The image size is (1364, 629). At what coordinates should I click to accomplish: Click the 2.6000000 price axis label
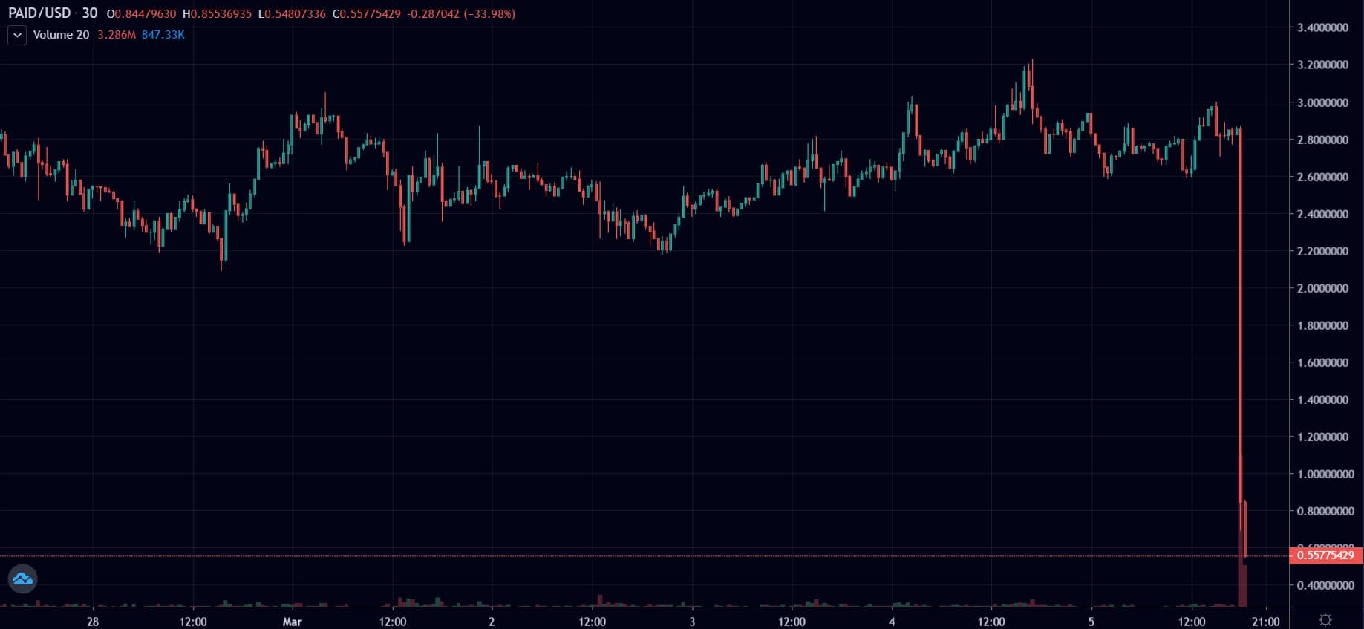tap(1322, 177)
